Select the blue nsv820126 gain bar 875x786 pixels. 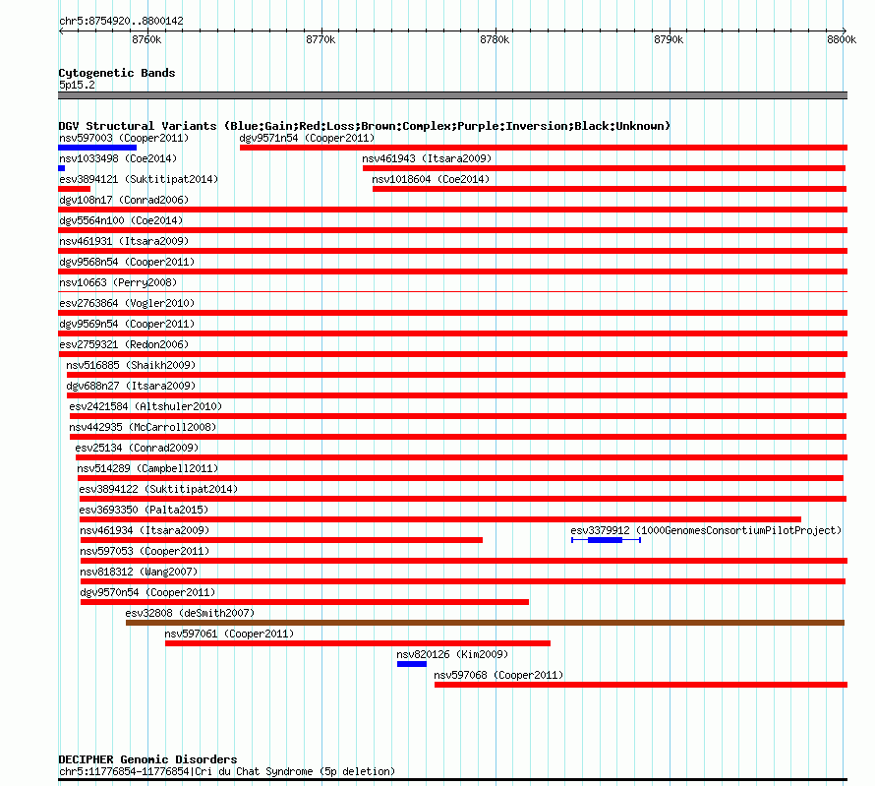(412, 664)
